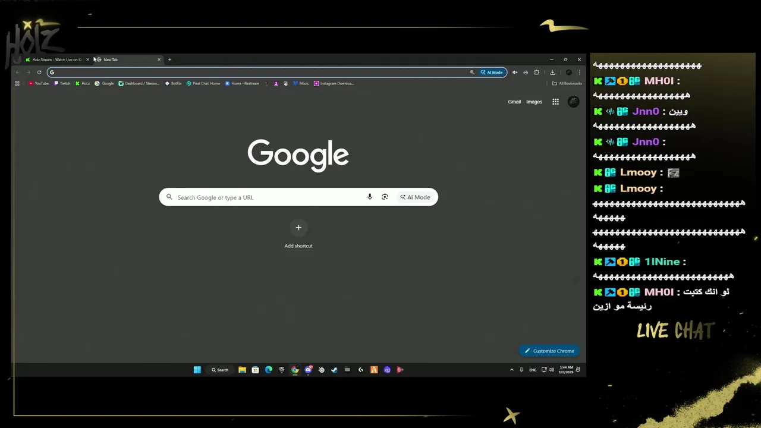Mute the tab audio icon in toolbar
The image size is (761, 428).
[515, 73]
